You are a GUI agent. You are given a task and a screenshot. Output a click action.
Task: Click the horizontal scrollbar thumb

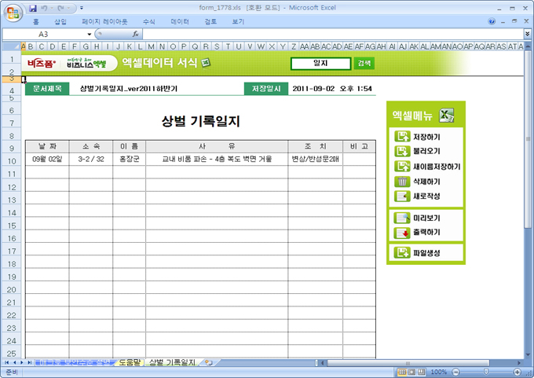(408, 363)
